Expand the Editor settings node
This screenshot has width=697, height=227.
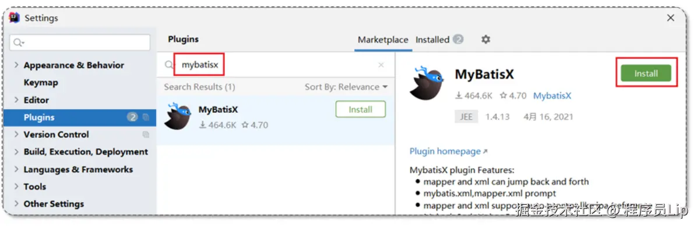[16, 100]
